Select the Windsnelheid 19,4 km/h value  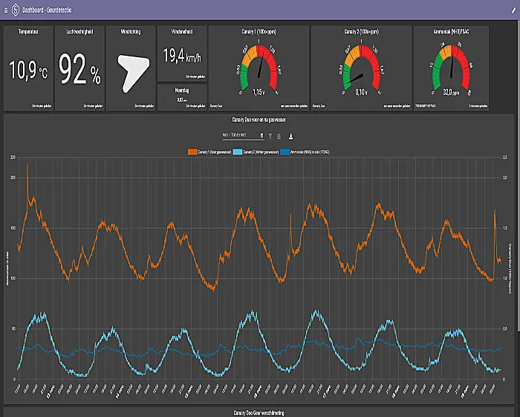(x=182, y=56)
